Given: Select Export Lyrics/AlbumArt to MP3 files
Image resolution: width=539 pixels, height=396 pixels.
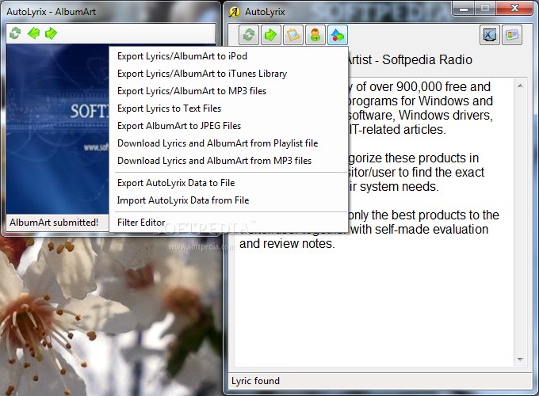Looking at the screenshot, I should pos(228,91).
